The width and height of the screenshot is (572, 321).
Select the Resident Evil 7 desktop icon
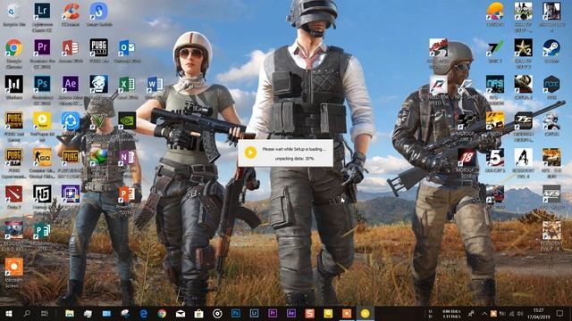(x=551, y=230)
